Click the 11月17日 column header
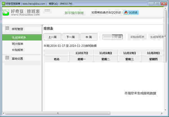The height and width of the screenshot is (117, 169). click(82, 53)
